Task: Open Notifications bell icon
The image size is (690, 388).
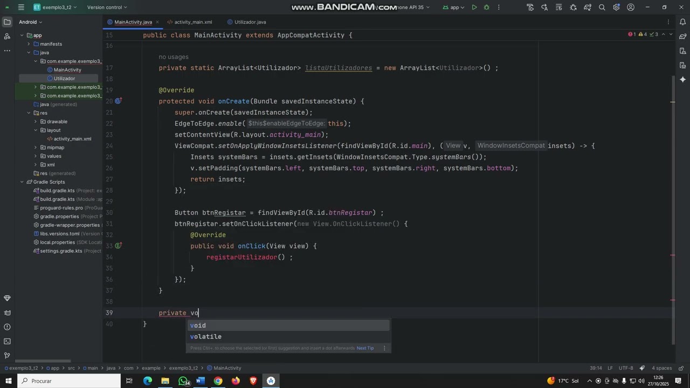Action: click(682, 22)
